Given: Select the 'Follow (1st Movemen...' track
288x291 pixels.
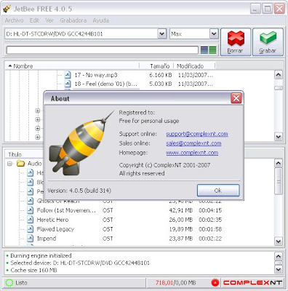Looking at the screenshot, I should [x=66, y=210].
